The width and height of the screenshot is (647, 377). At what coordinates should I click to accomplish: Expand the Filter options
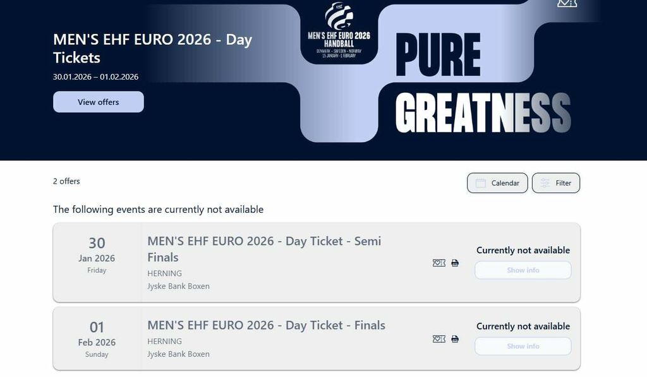[x=556, y=183]
